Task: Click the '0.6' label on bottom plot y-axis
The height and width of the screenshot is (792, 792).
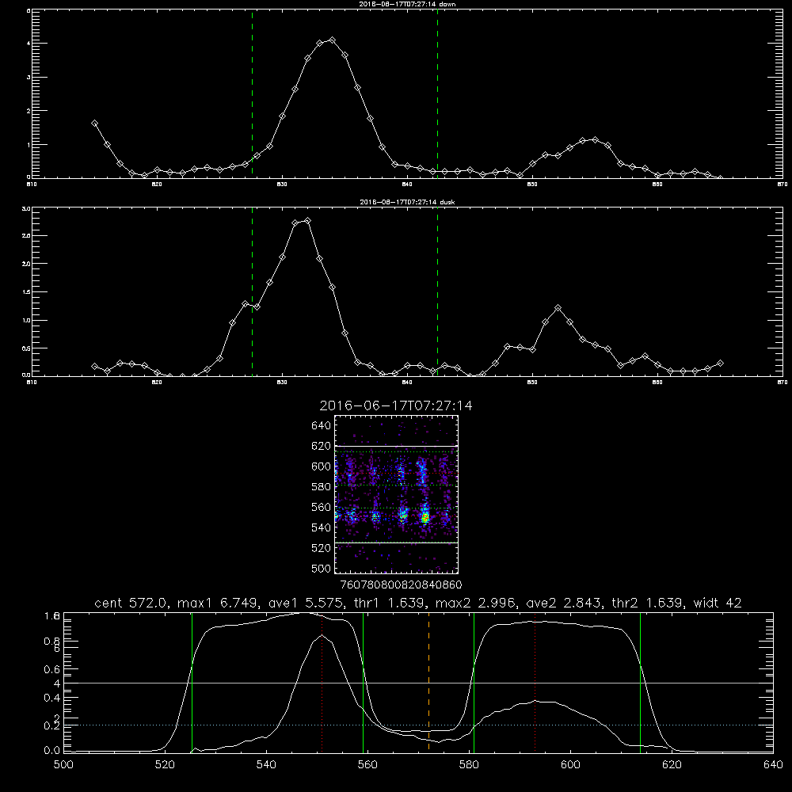Action: point(52,669)
